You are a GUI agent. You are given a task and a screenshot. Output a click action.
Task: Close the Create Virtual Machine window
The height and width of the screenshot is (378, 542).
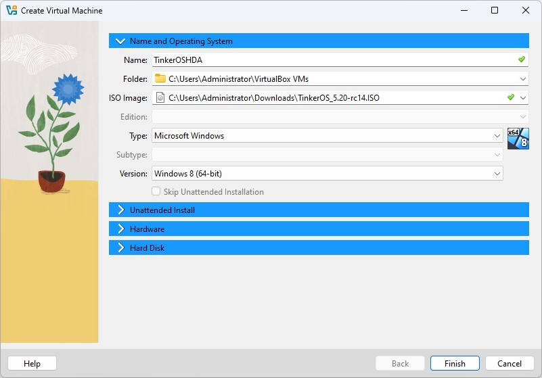click(x=525, y=10)
